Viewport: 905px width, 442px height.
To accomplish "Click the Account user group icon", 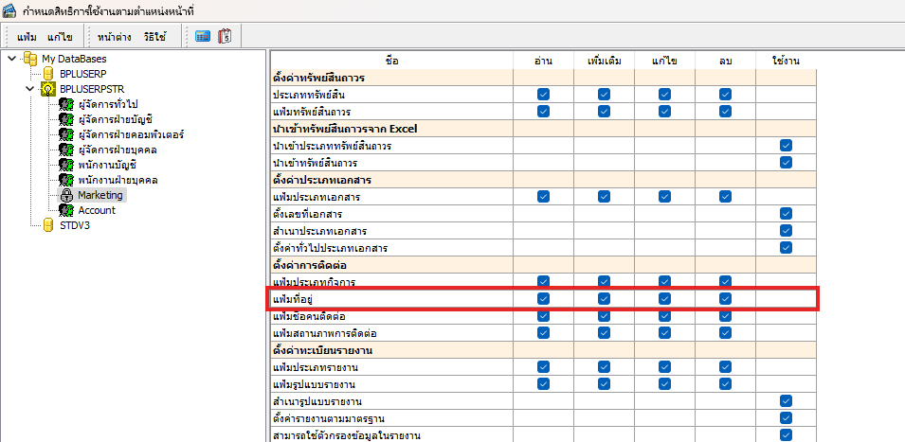I will coord(66,210).
